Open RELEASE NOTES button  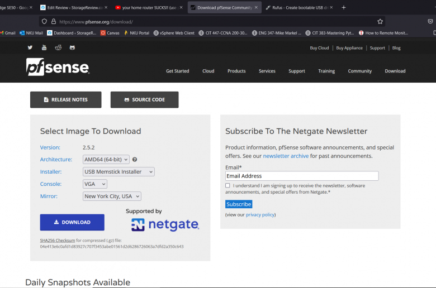coord(66,100)
